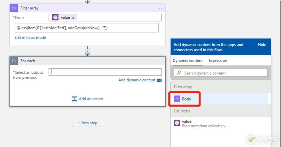Click the For each loop icon

click(14, 61)
